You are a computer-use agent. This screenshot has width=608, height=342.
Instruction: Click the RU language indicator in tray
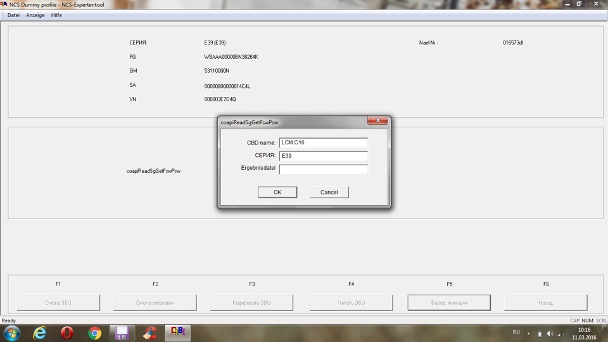tap(516, 332)
